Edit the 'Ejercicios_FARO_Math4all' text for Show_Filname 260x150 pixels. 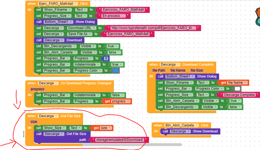123,10
